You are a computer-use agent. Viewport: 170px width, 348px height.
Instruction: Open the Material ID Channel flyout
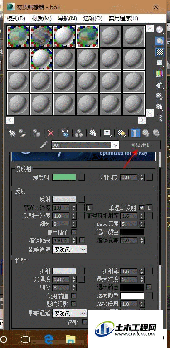107,133
